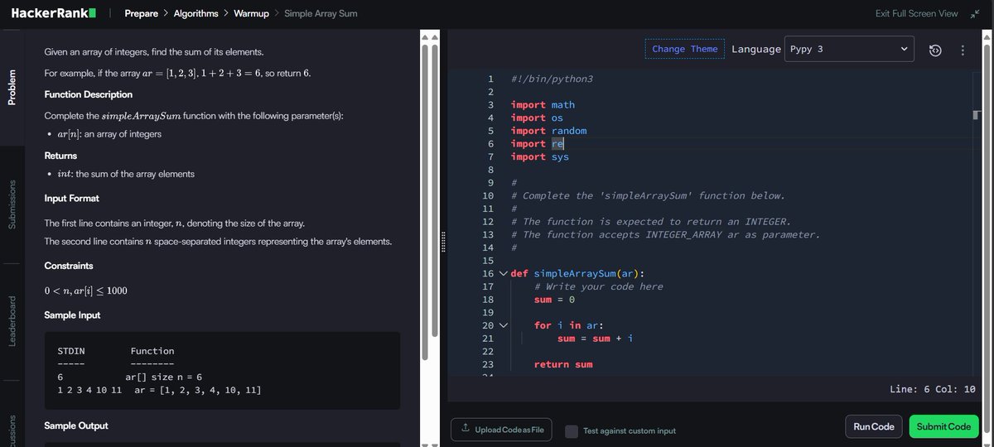Click the 'Sample Input' heading
The height and width of the screenshot is (447, 994).
click(x=73, y=315)
